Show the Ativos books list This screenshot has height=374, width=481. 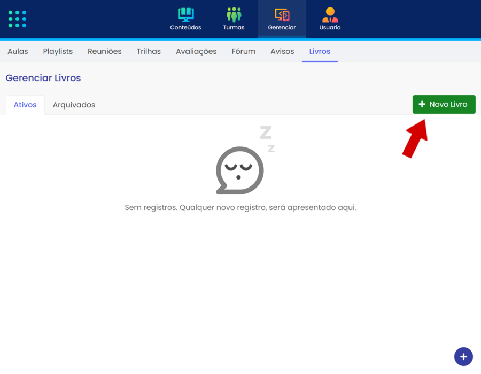(25, 105)
